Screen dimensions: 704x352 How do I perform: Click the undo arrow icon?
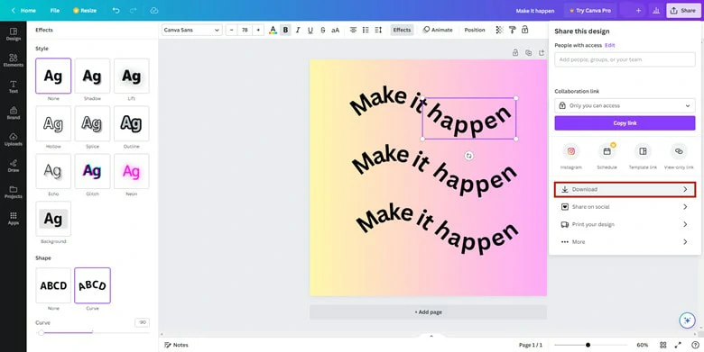pyautogui.click(x=116, y=10)
